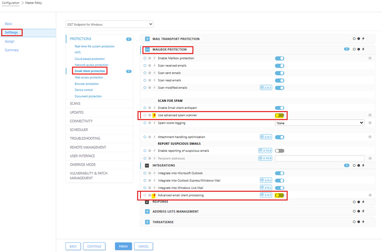Go to the Basic policy step

(9, 24)
